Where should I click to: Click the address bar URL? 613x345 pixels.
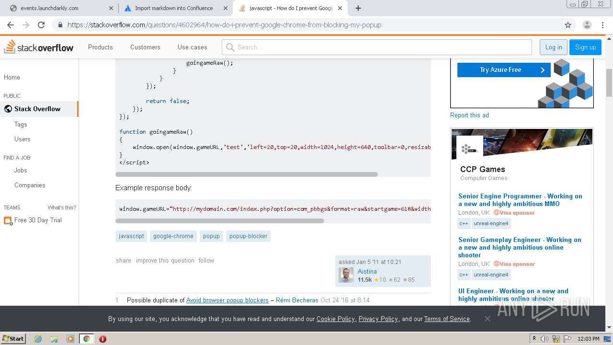point(224,25)
